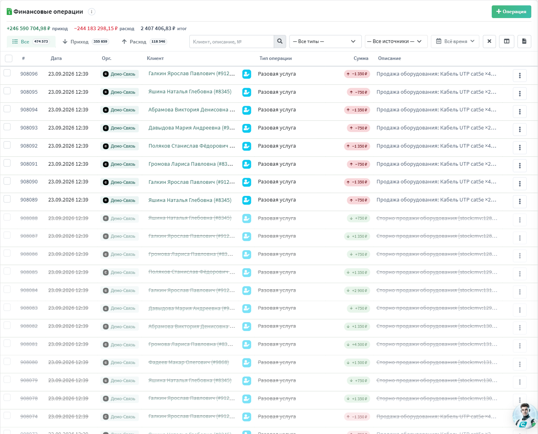Switch to the Расход tab
This screenshot has height=434, width=538.
tap(144, 41)
